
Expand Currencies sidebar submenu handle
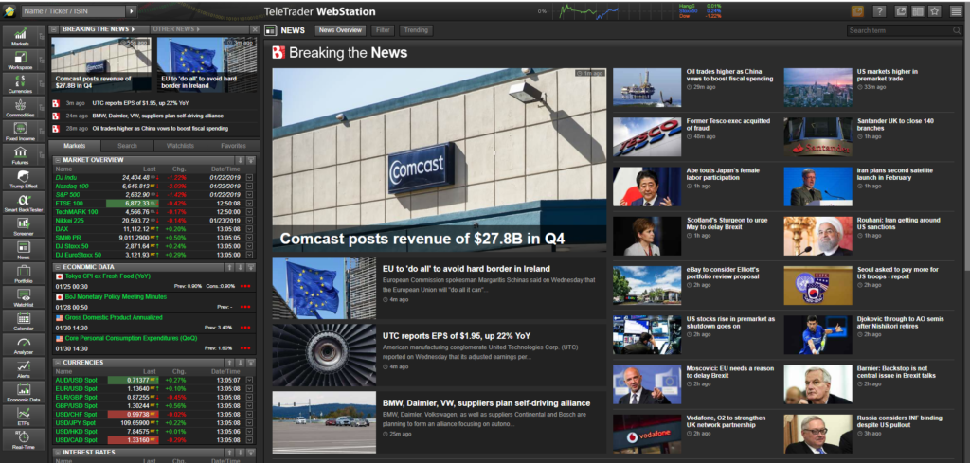point(42,83)
